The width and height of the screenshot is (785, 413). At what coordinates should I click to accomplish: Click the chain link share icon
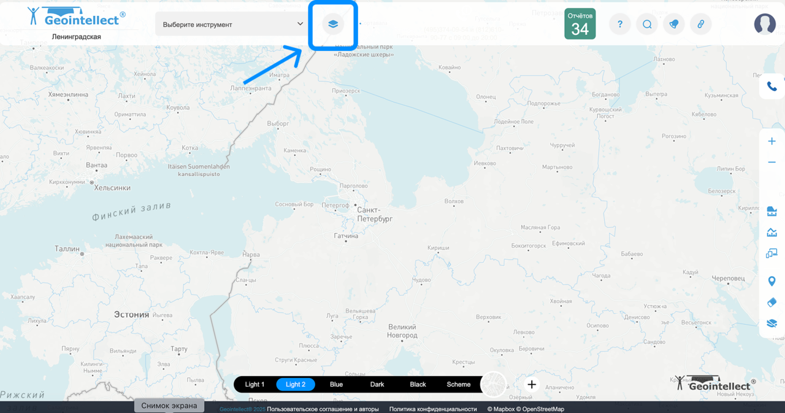click(x=700, y=25)
